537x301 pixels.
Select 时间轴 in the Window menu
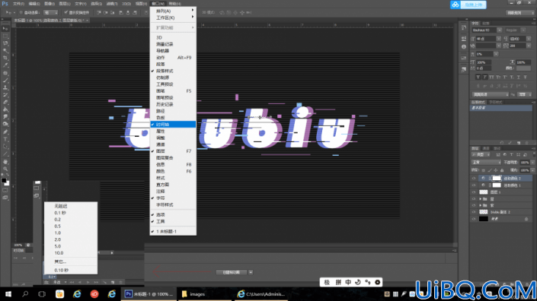tap(173, 125)
